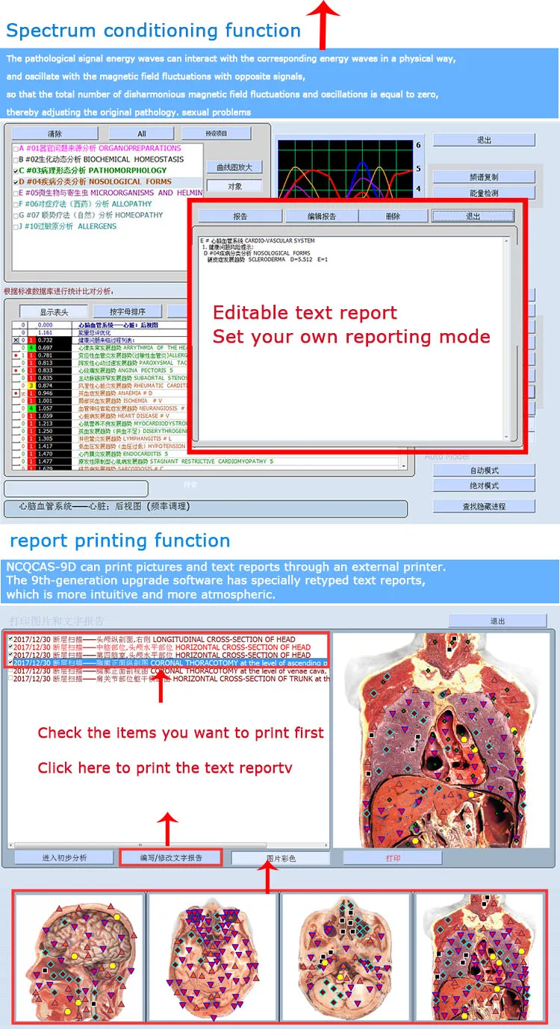This screenshot has height=1029, width=560.
Task: Click the 清除 (clear) button
Action: [55, 134]
